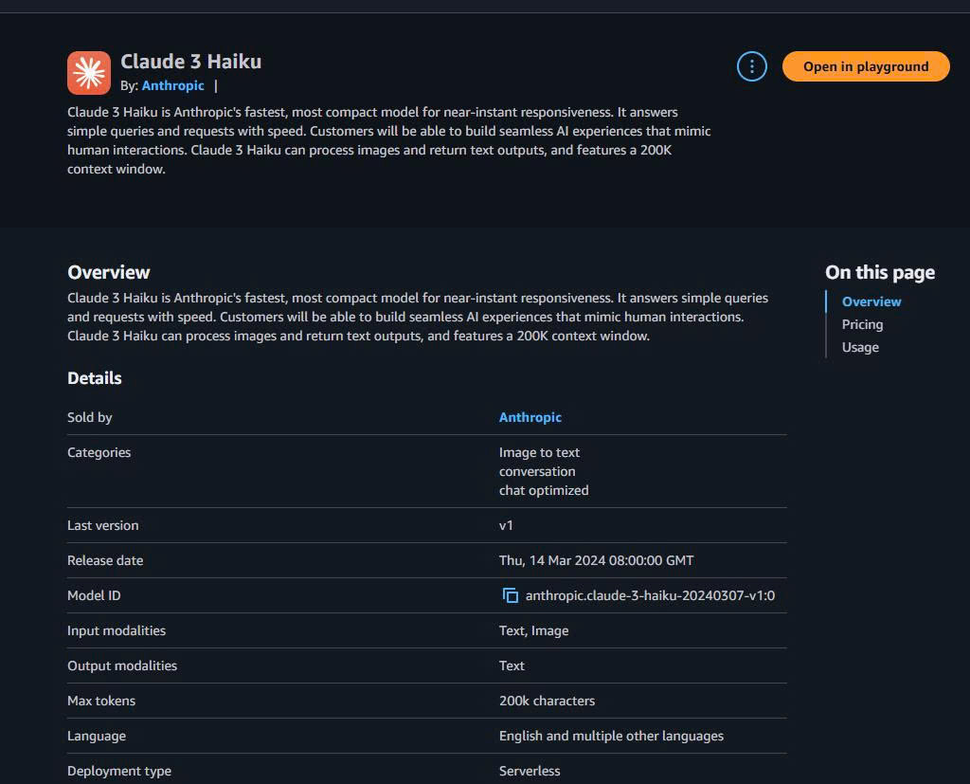Click the Details heading

(x=94, y=378)
